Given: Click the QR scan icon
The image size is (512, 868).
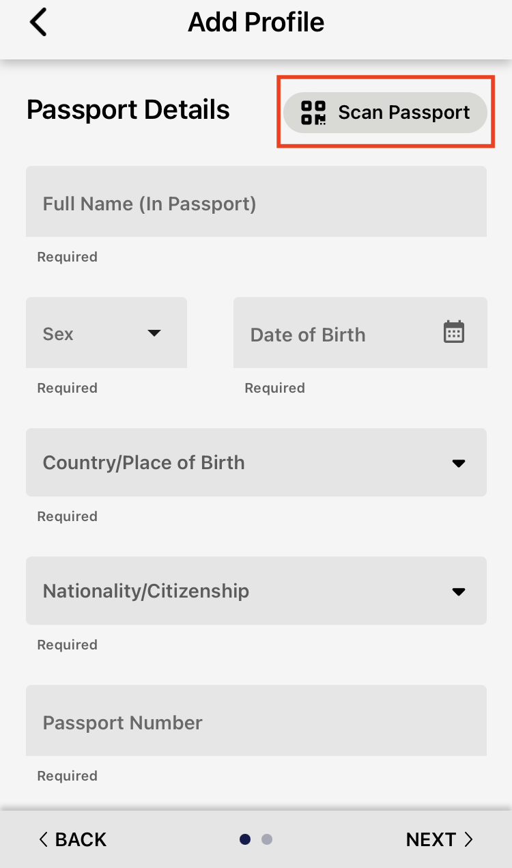Looking at the screenshot, I should [x=313, y=113].
